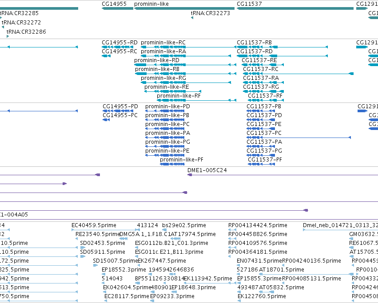Select transcript prominin-like-RB
This screenshot has height=303, width=378.
[157, 69]
